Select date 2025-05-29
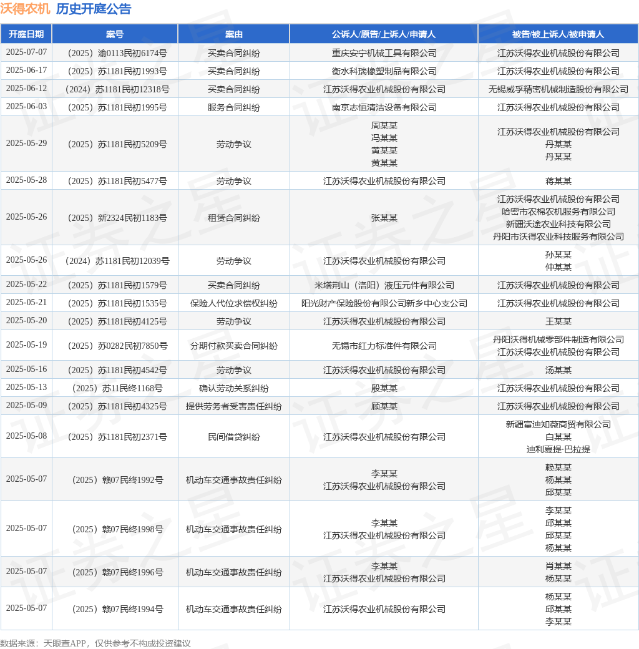 click(x=26, y=143)
